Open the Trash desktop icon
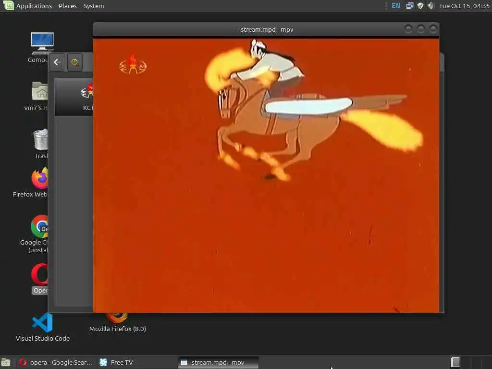Image resolution: width=492 pixels, height=369 pixels. click(x=41, y=139)
